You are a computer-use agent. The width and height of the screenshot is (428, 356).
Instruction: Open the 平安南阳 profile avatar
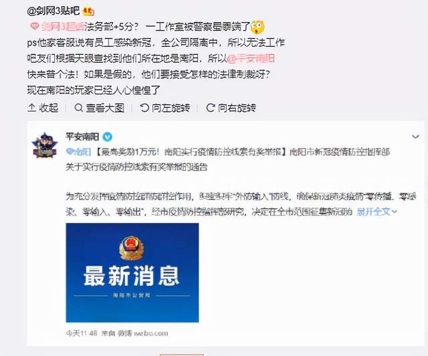pyautogui.click(x=45, y=146)
